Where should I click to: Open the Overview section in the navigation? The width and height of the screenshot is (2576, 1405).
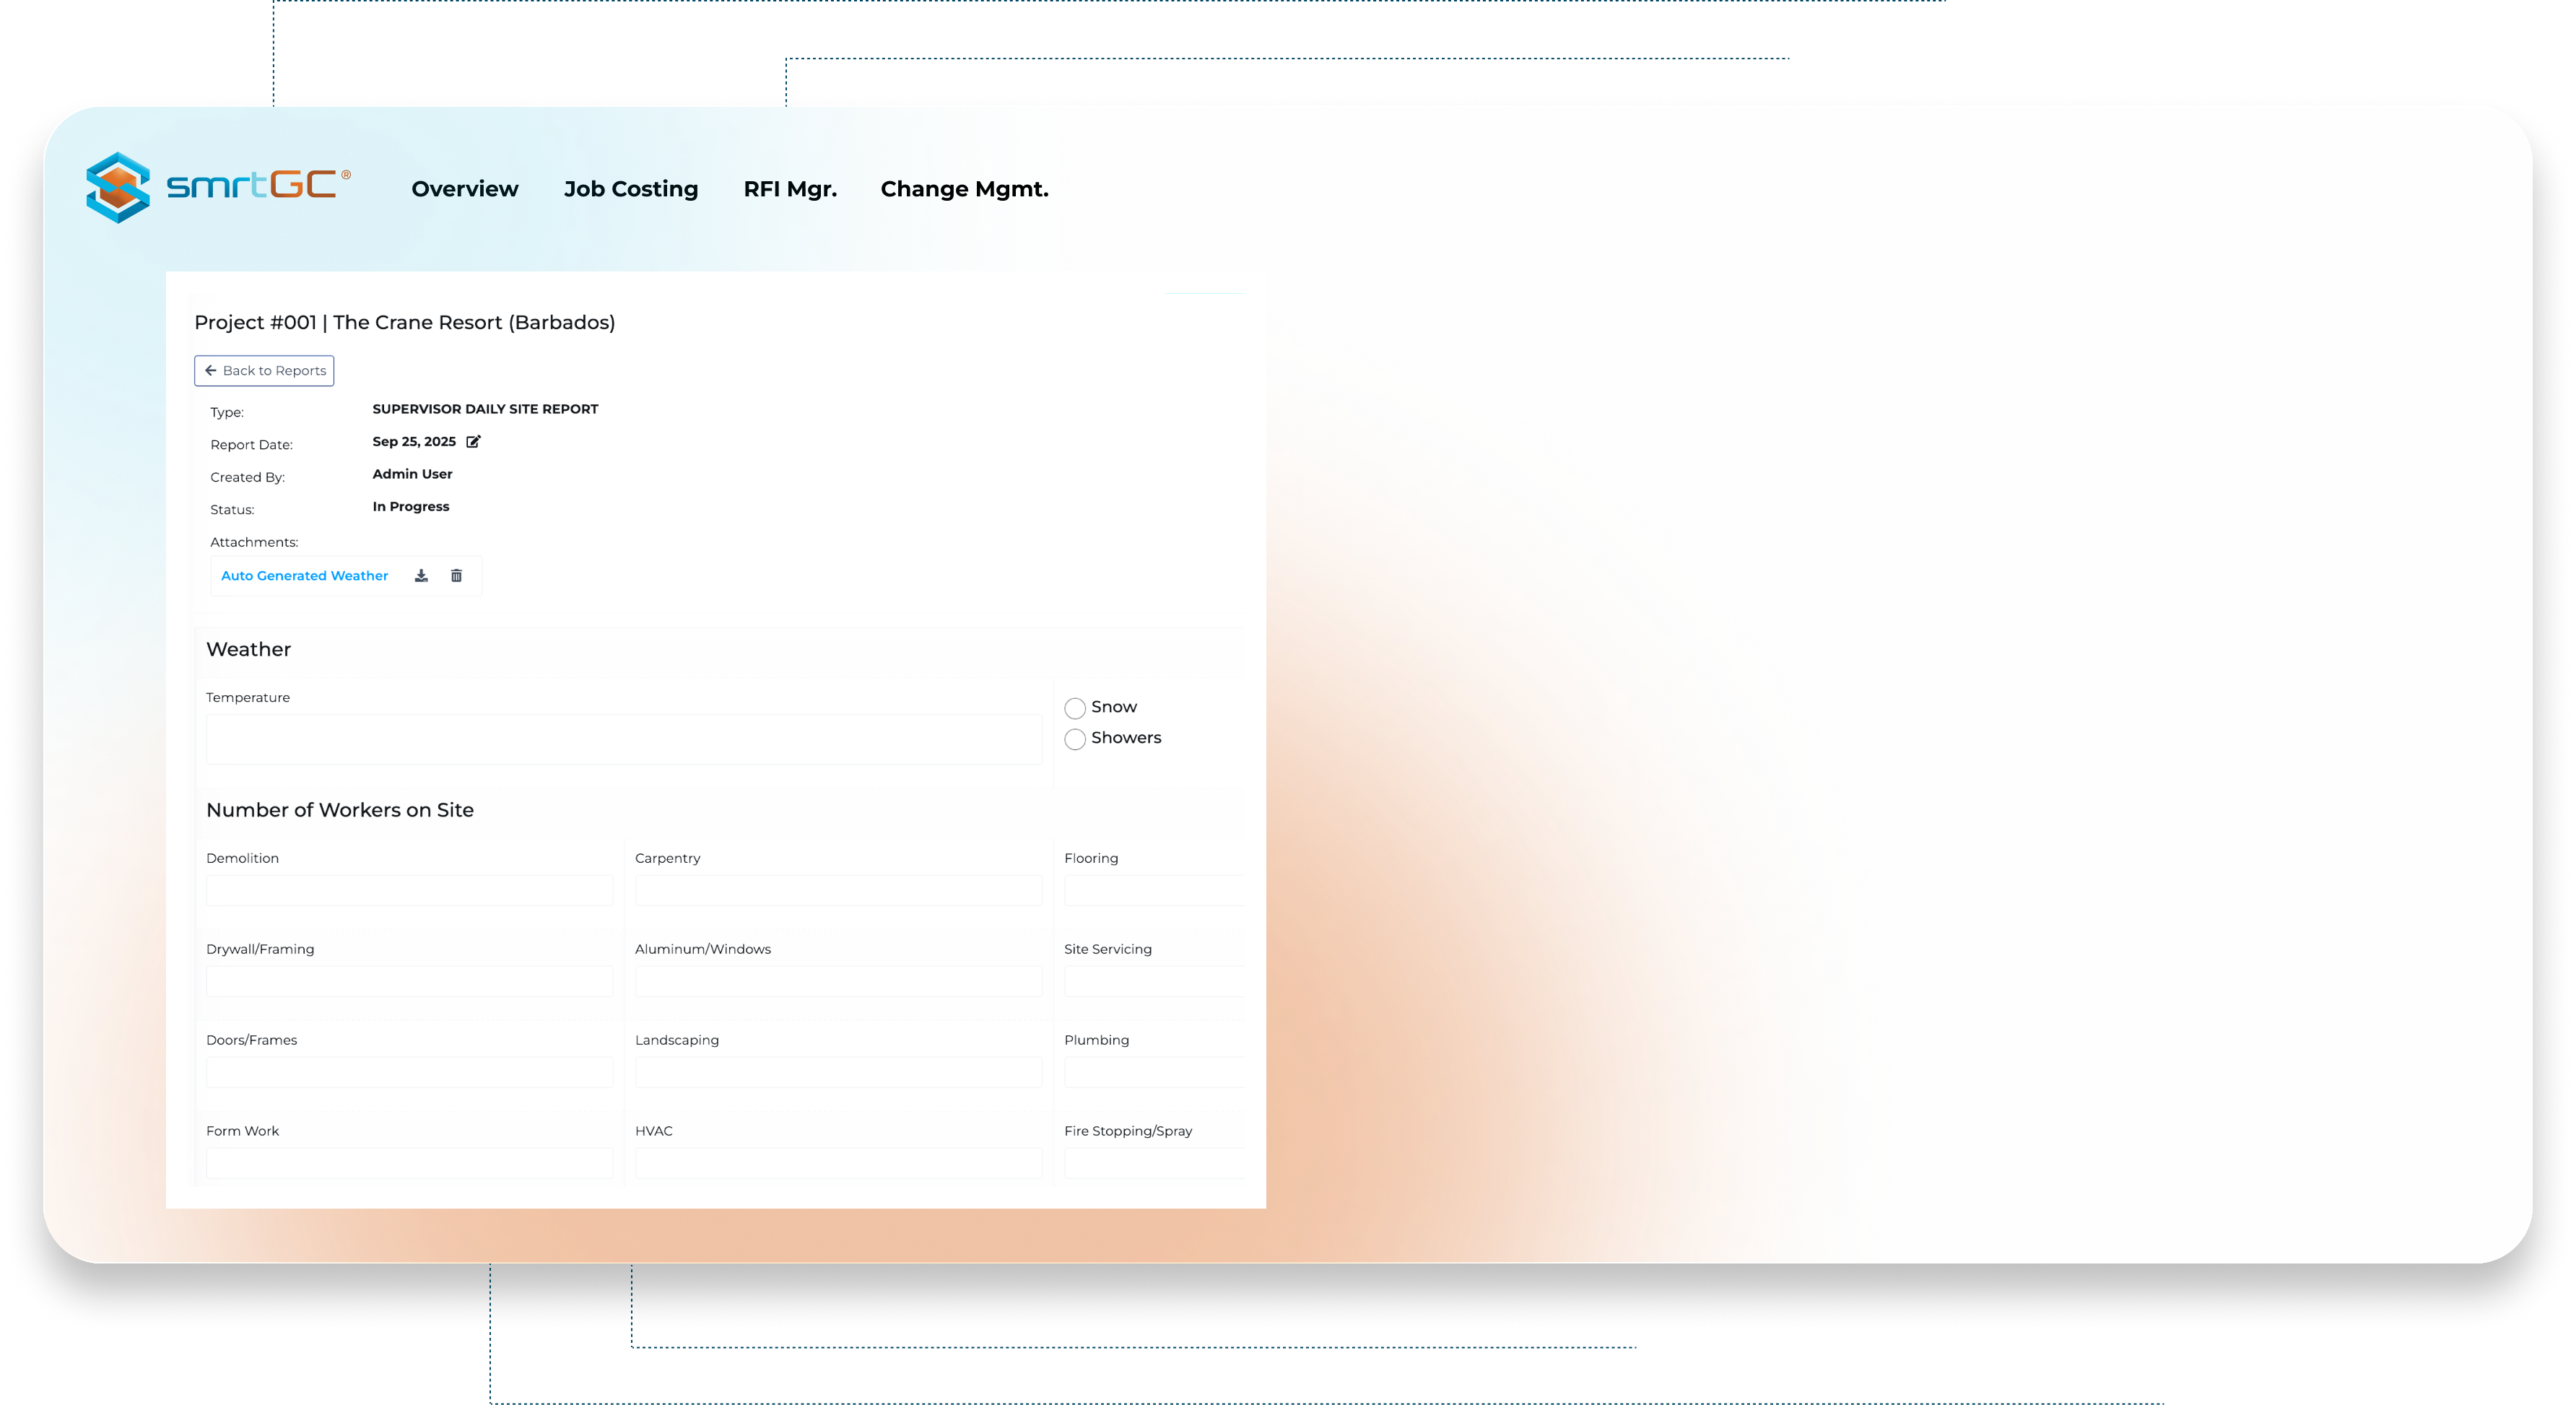point(464,188)
